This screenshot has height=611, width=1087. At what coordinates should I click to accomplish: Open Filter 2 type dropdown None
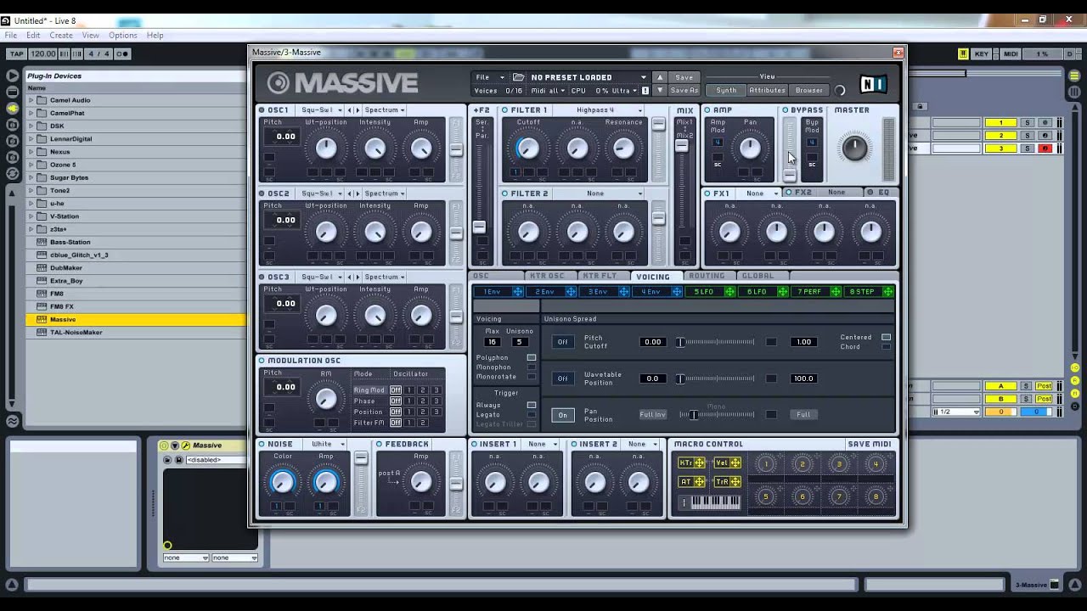point(599,193)
